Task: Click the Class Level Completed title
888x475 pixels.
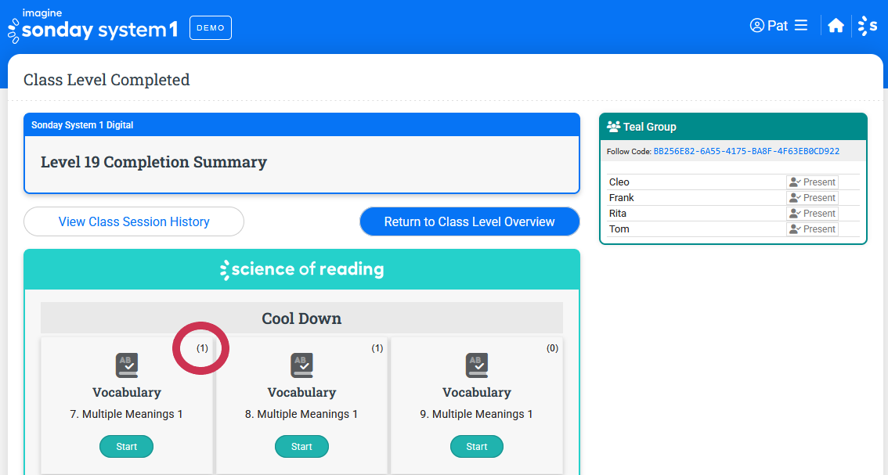Action: (106, 80)
